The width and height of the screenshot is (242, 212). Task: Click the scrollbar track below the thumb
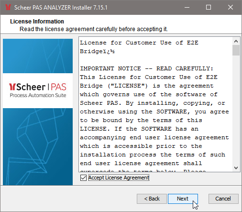[236, 110]
